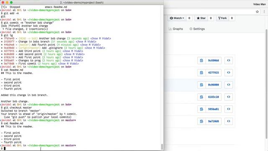This screenshot has height=151, width=268.
Task: Star this repository
Action: 201,18
